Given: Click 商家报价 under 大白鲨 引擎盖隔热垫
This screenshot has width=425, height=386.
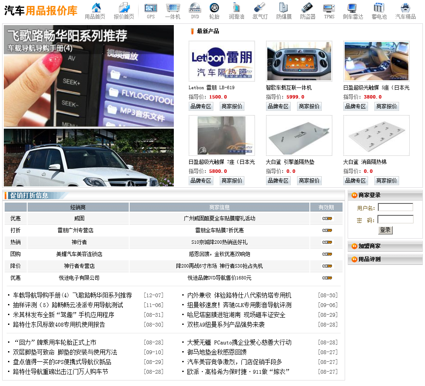Looking at the screenshot, I should (309, 180).
